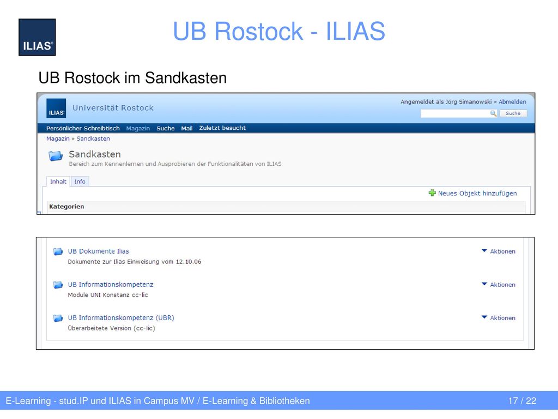The width and height of the screenshot is (558, 419).
Task: Click the Abmelden link
Action: [x=512, y=101]
